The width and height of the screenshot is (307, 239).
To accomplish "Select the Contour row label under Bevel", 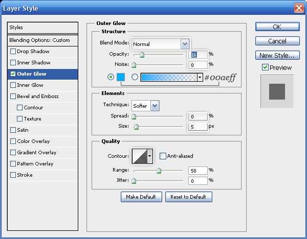I will 33,107.
